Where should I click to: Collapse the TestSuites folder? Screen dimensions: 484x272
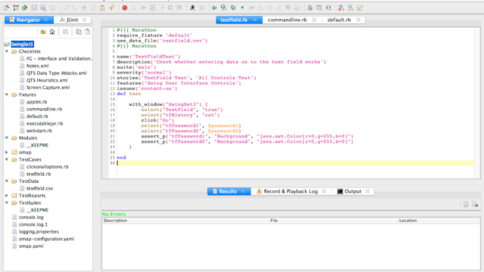click(x=7, y=202)
